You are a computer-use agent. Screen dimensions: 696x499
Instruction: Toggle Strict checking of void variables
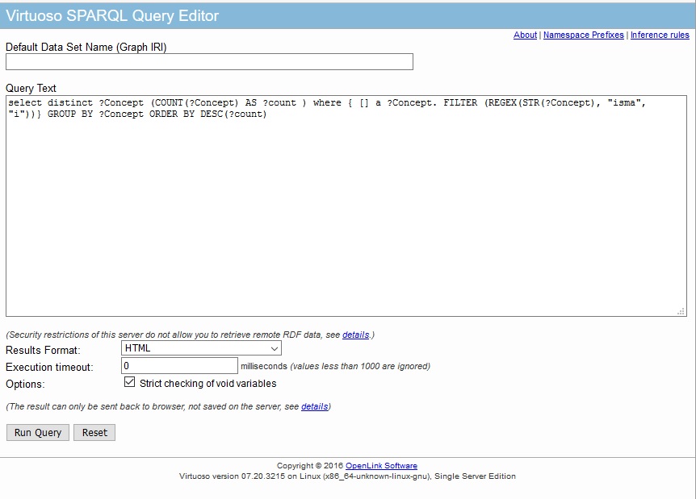tap(129, 382)
